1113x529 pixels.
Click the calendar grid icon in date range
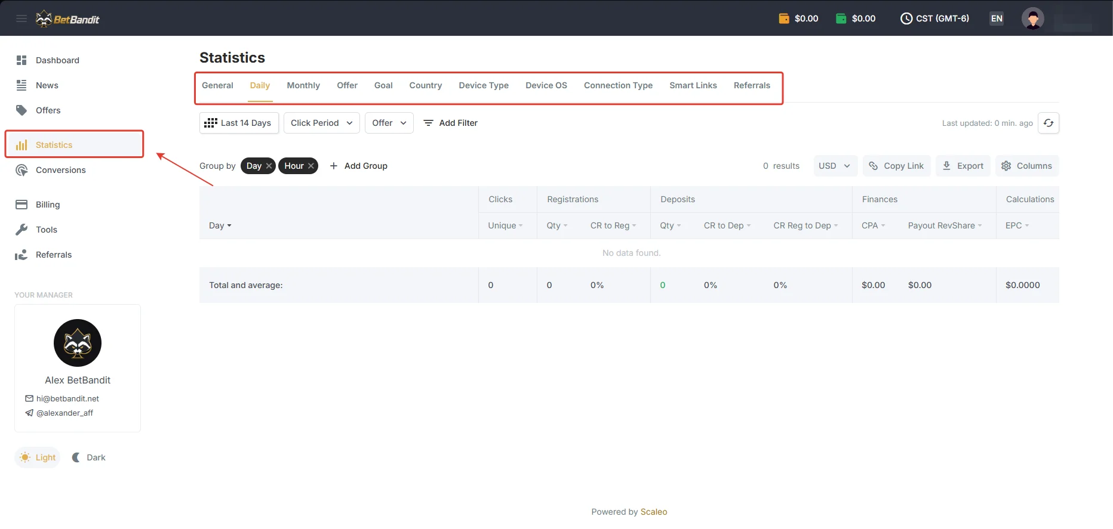[210, 123]
